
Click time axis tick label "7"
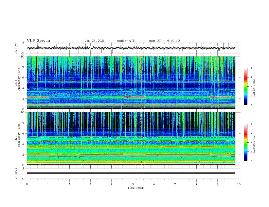pyautogui.click(x=175, y=184)
